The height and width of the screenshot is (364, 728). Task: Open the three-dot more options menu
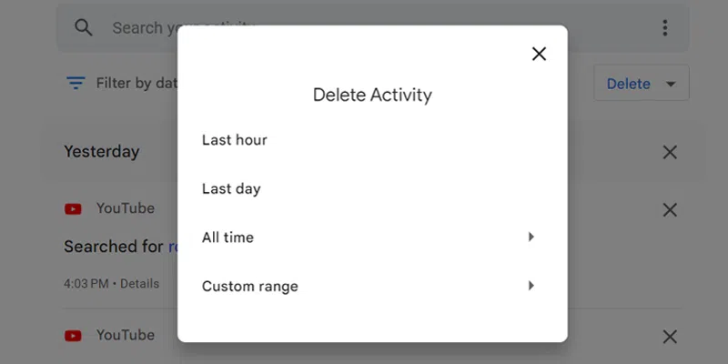(x=665, y=28)
